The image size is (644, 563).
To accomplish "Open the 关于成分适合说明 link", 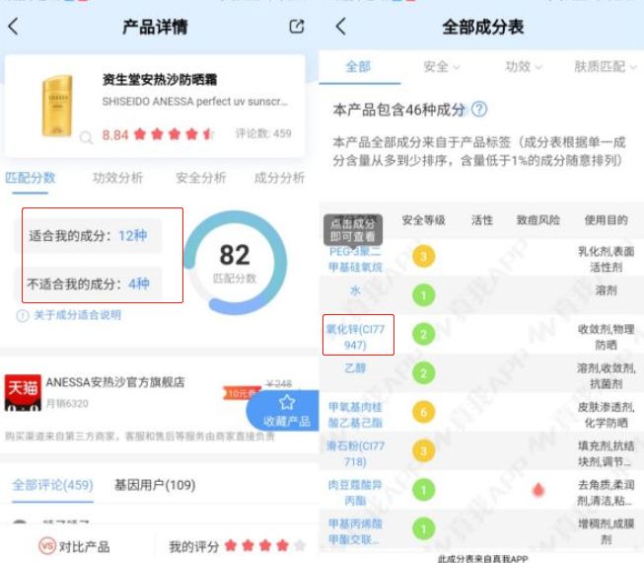I will [77, 315].
